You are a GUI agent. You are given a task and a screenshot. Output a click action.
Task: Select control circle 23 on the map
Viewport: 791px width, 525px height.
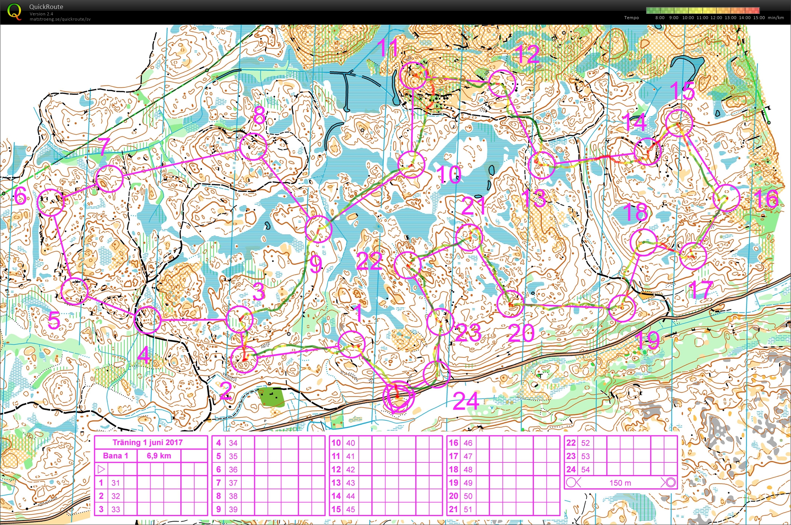(x=441, y=322)
